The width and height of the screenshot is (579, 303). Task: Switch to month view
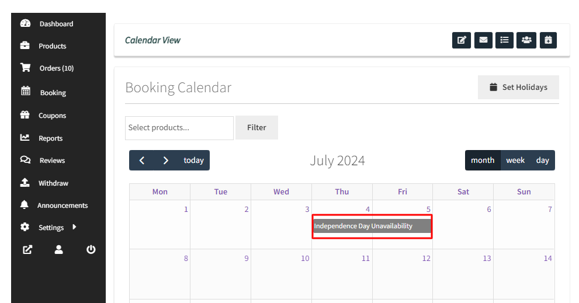[483, 160]
